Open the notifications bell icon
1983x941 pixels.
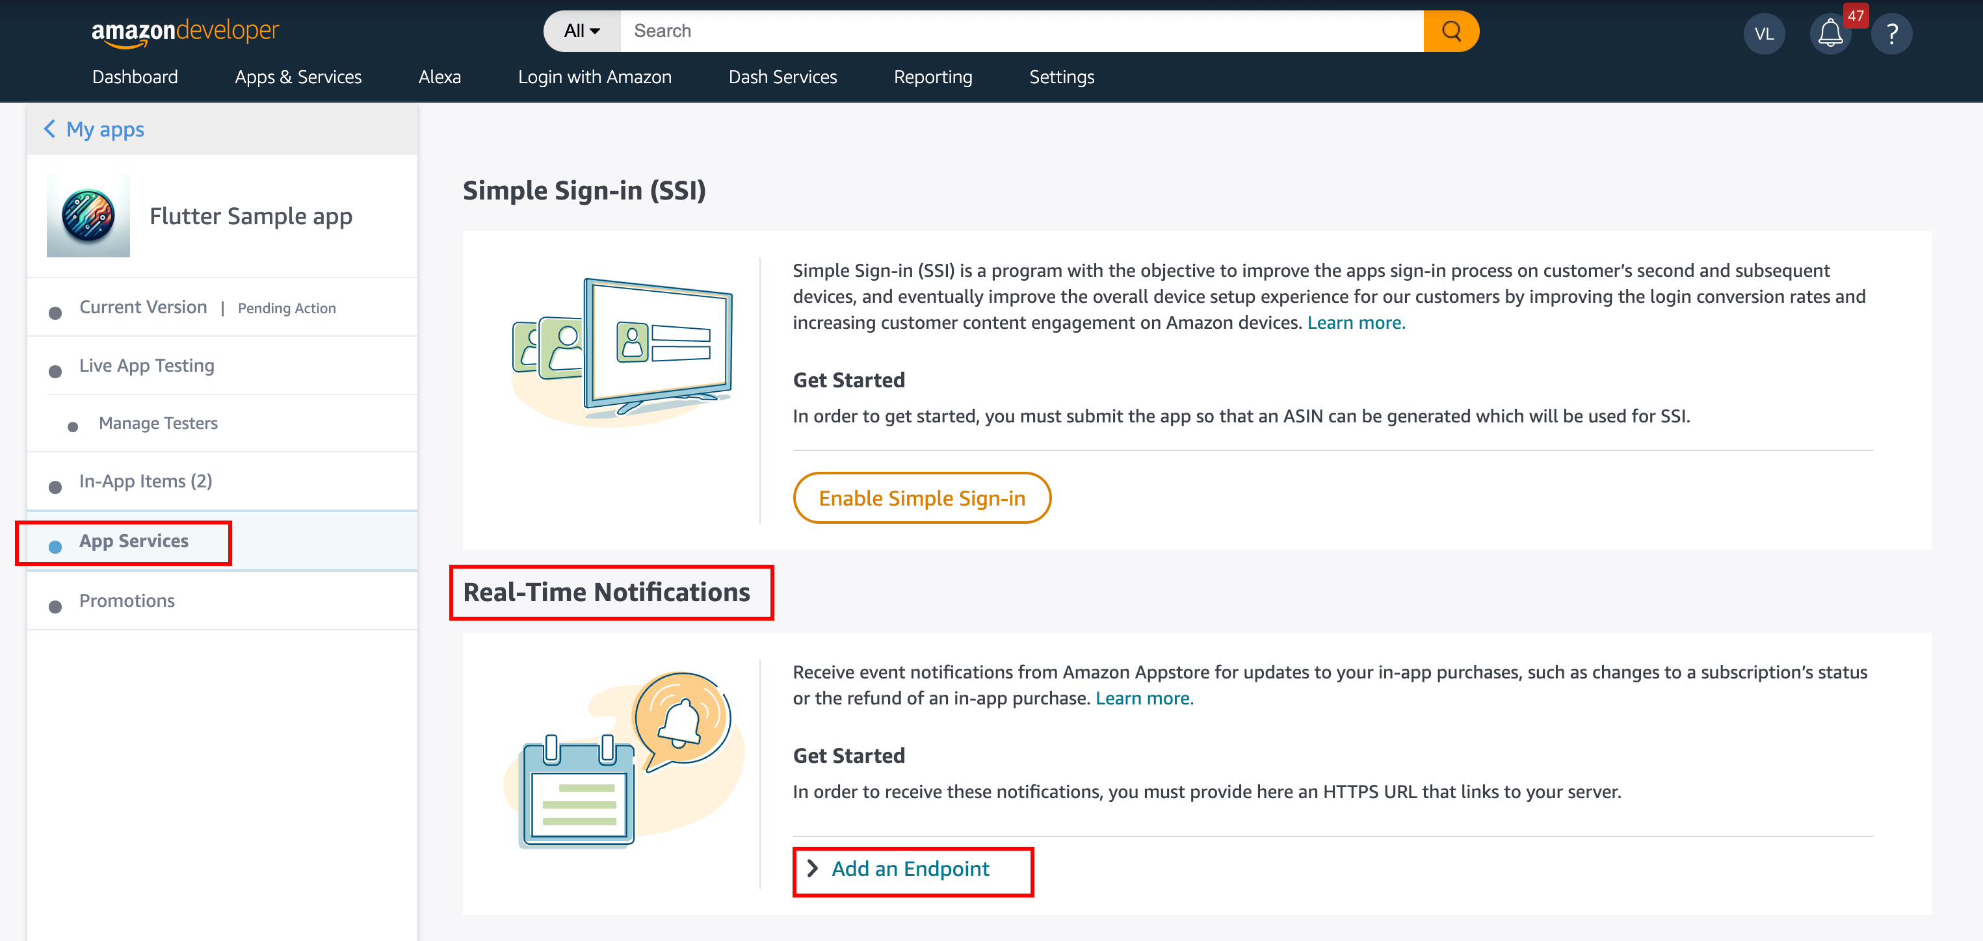coord(1830,34)
